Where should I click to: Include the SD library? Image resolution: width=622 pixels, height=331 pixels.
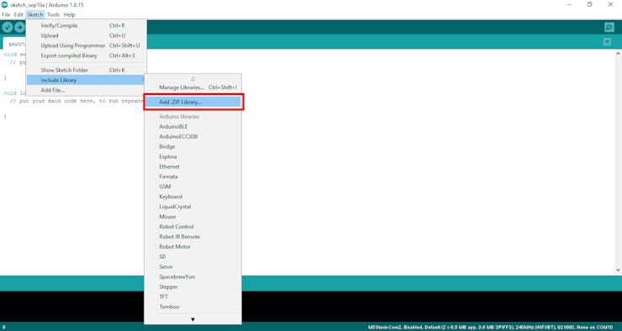click(192, 257)
